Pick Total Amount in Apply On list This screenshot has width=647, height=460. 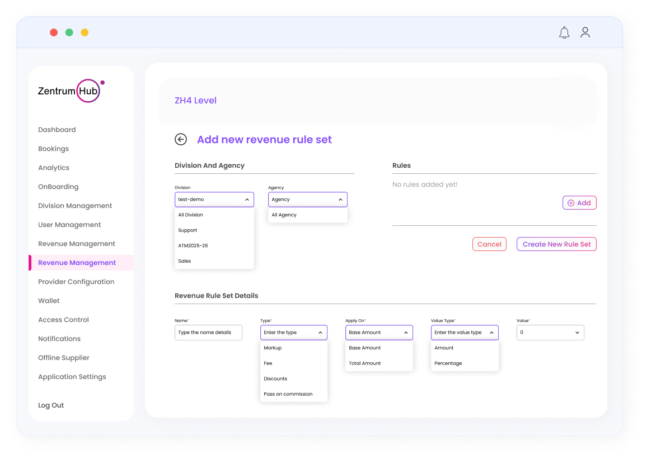[365, 363]
